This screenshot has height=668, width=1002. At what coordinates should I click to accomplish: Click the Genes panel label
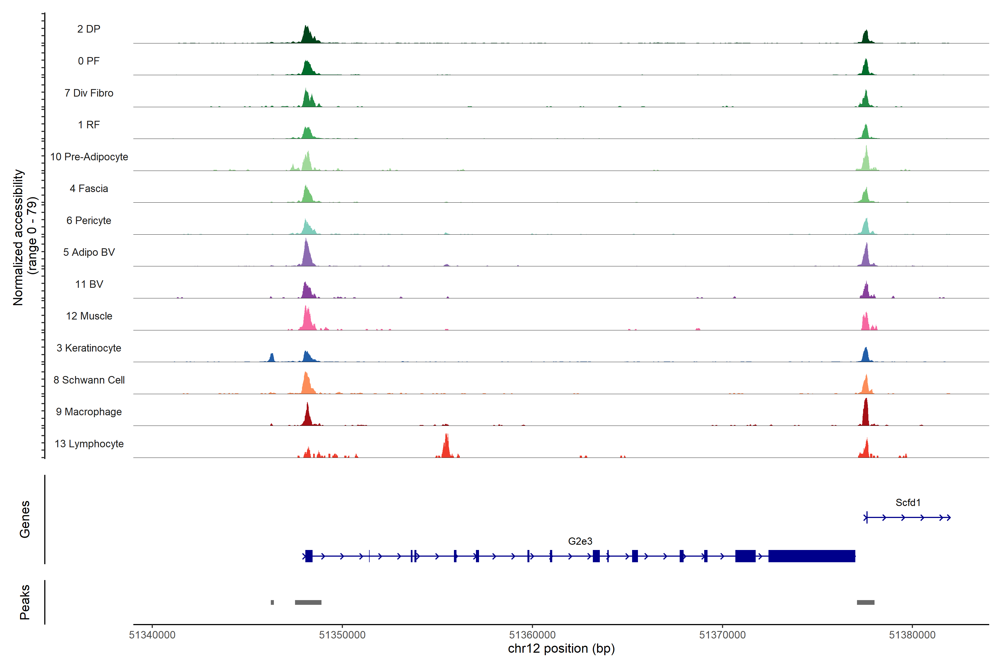pyautogui.click(x=25, y=519)
